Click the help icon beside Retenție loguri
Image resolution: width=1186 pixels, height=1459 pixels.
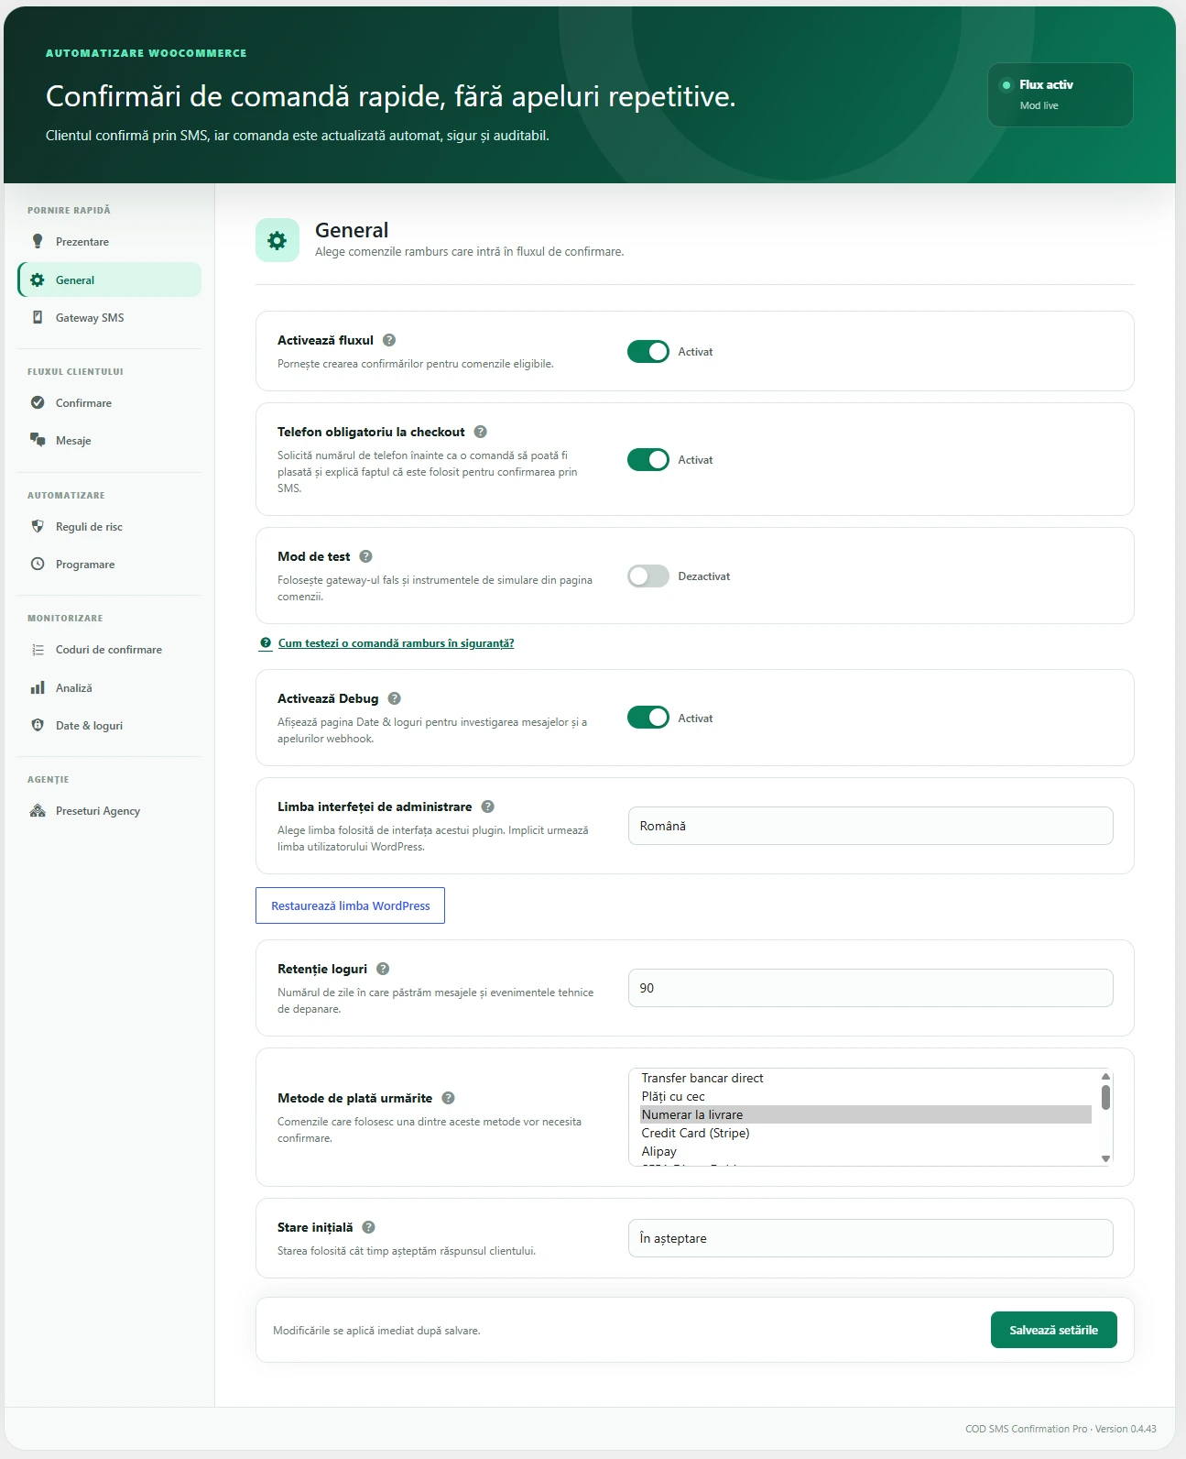[x=383, y=969]
